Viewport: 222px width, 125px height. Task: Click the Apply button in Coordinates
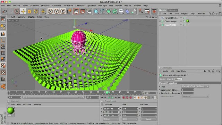(x=149, y=119)
